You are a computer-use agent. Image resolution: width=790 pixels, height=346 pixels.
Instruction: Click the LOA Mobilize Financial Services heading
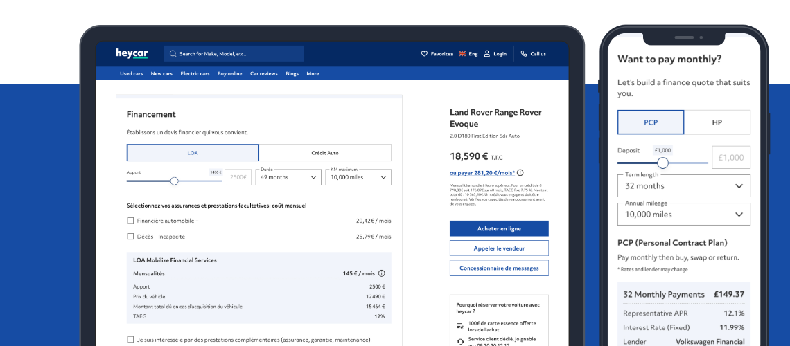pyautogui.click(x=175, y=260)
